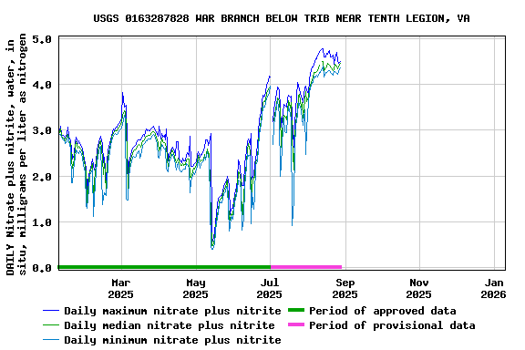The width and height of the screenshot is (525, 350).
Task: Click the legend text "Period of approved data"
Action: coord(383,311)
